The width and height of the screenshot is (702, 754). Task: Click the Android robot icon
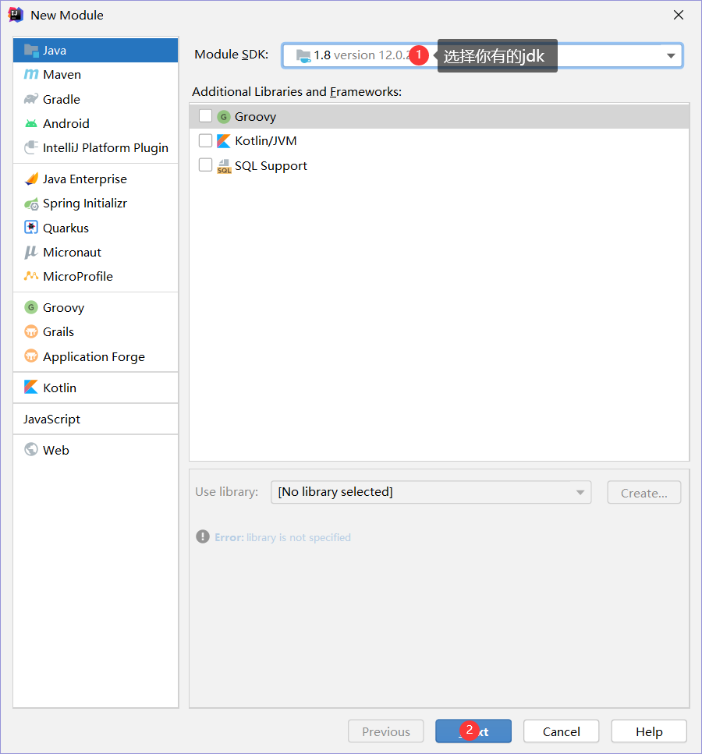click(x=31, y=123)
